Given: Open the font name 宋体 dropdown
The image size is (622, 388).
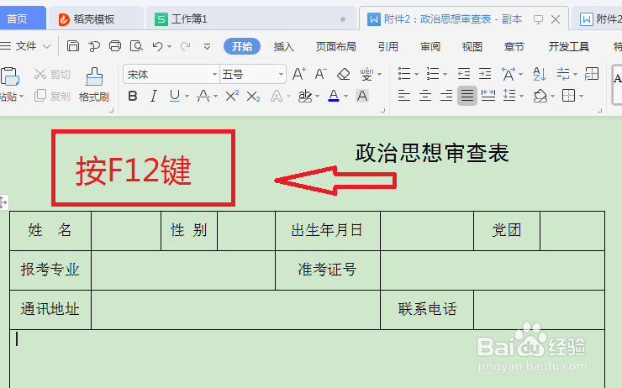Looking at the screenshot, I should point(214,74).
